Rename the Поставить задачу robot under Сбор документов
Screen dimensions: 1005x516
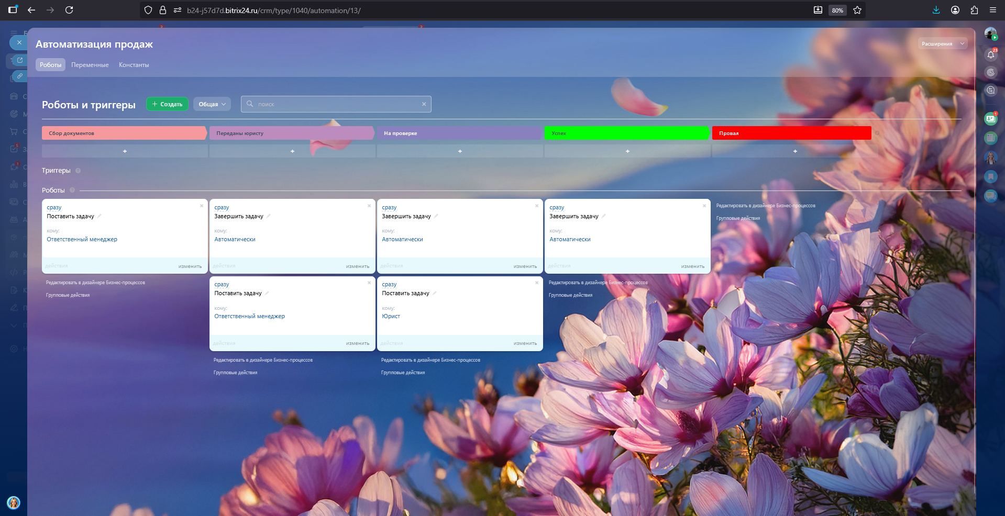[100, 216]
